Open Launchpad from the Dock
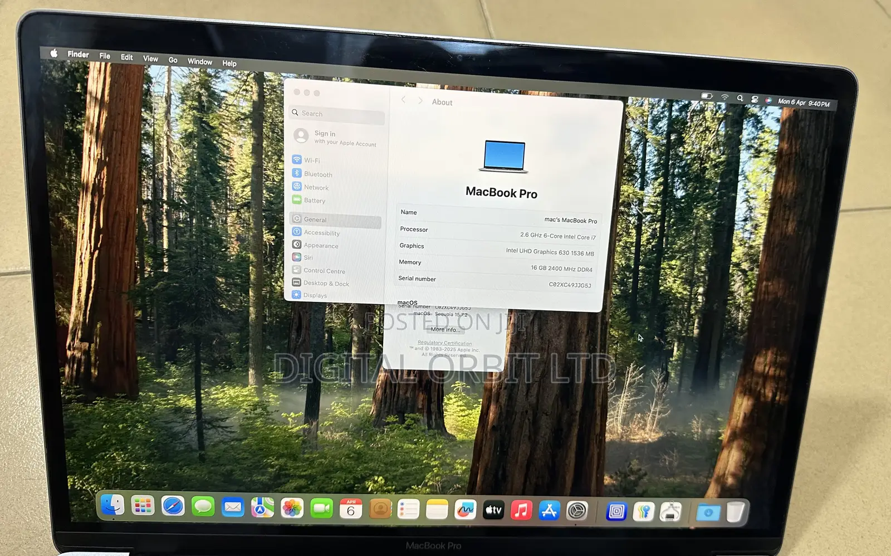The image size is (891, 556). pos(143,505)
